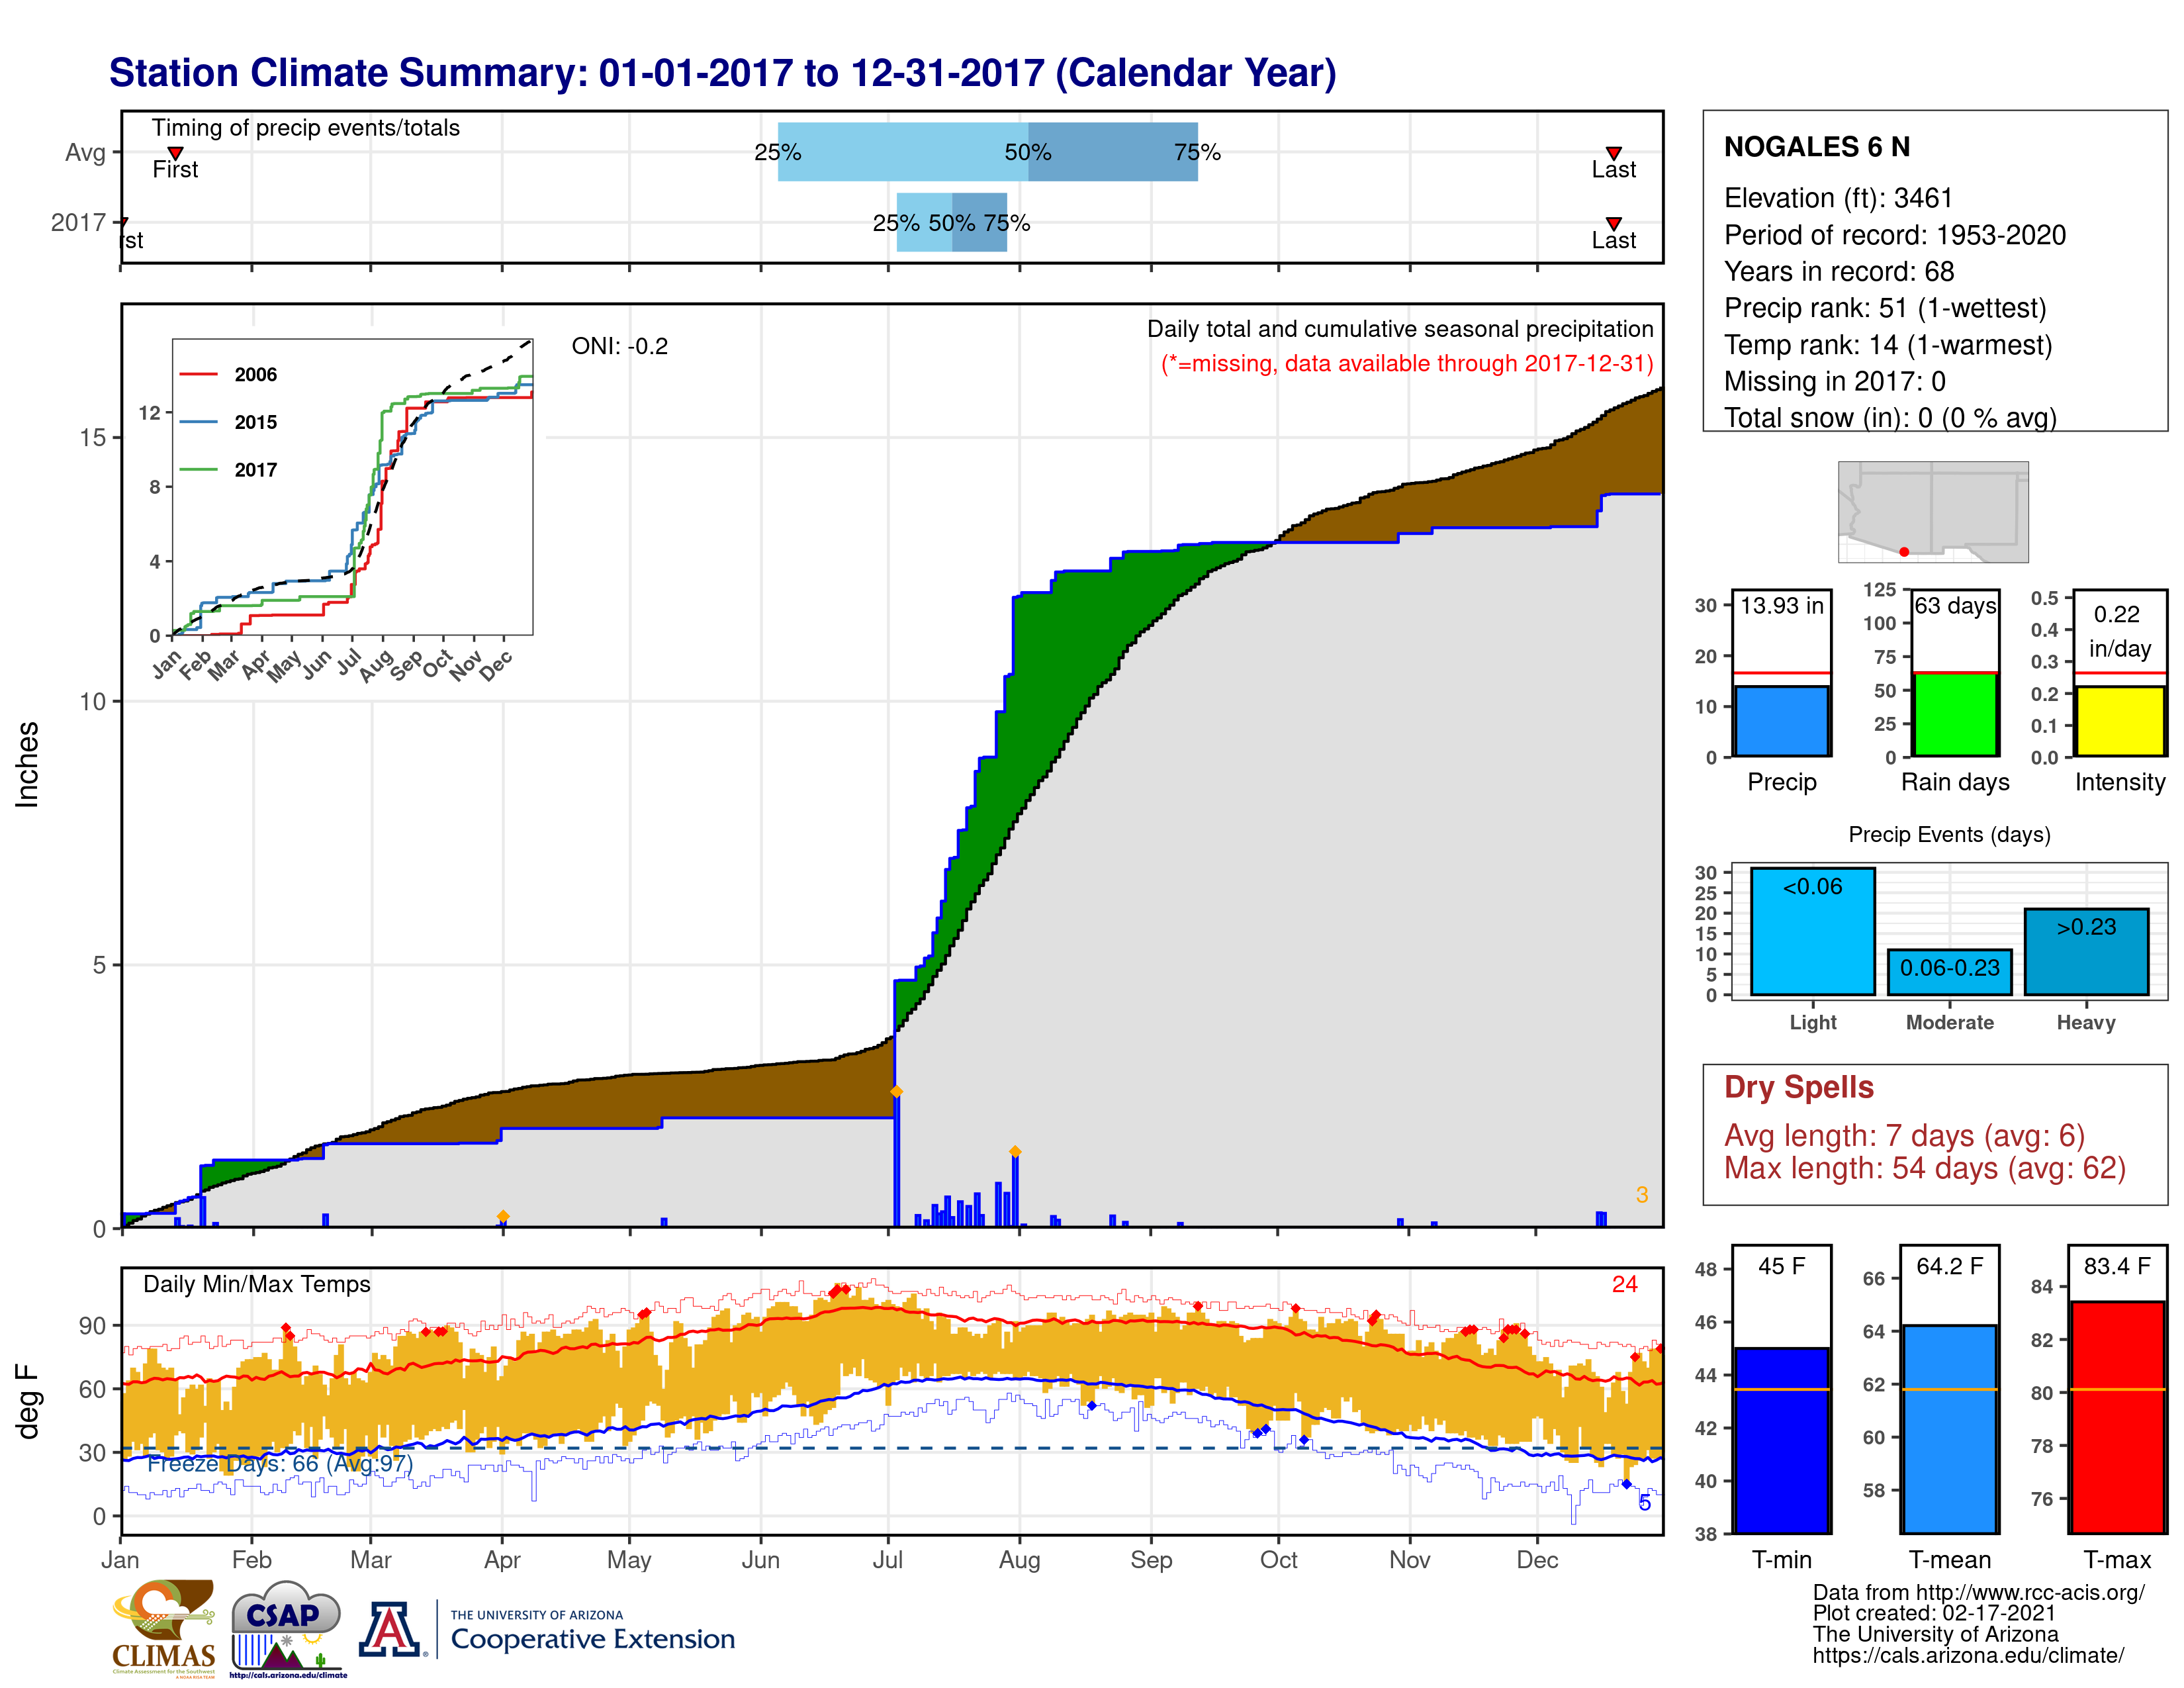Screen dimensions: 2184x1688
Task: Click the 2017 Last red triangle marker
Action: (1613, 223)
